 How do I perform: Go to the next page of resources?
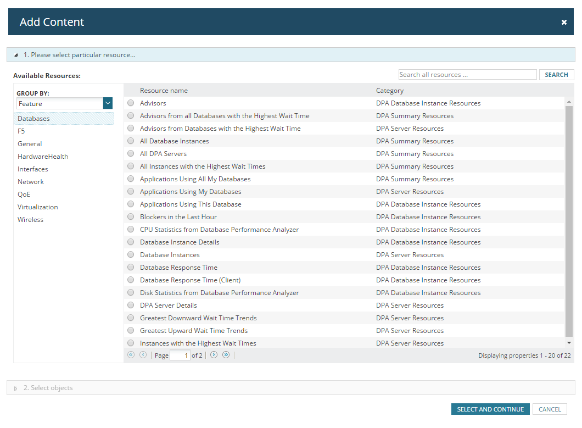214,355
